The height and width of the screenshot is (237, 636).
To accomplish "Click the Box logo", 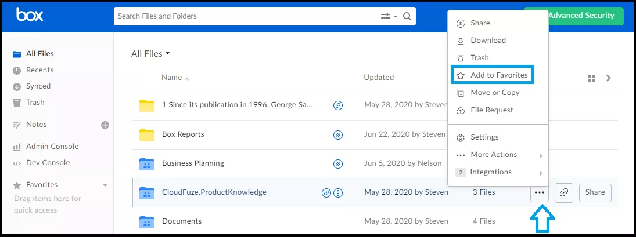I will coord(30,15).
